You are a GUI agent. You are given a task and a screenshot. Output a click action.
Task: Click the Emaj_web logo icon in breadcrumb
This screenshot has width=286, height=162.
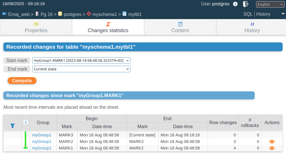pos(5,14)
